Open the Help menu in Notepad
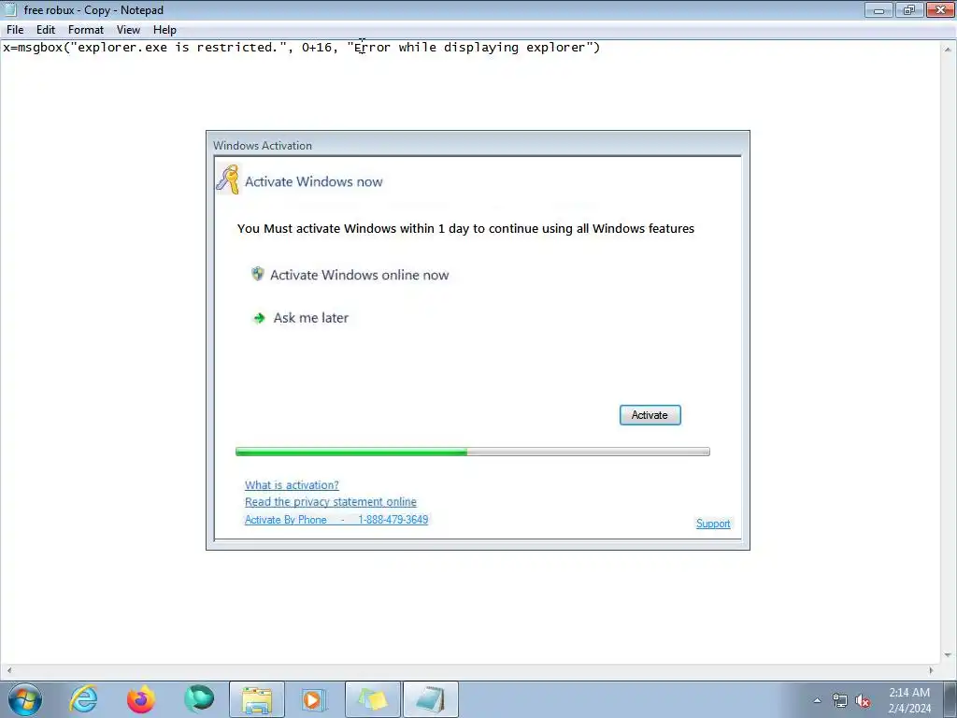 pos(164,30)
